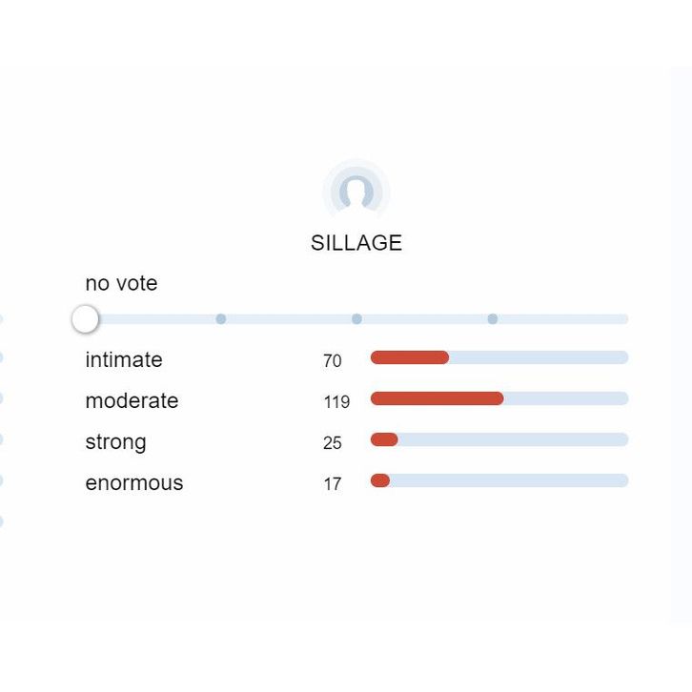Click the red enormous votes bar

[380, 480]
